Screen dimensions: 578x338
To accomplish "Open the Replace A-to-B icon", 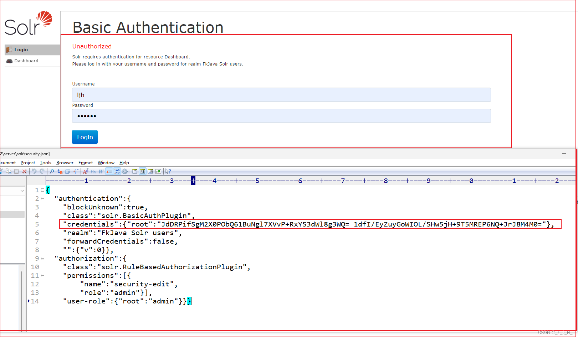I will coord(60,171).
